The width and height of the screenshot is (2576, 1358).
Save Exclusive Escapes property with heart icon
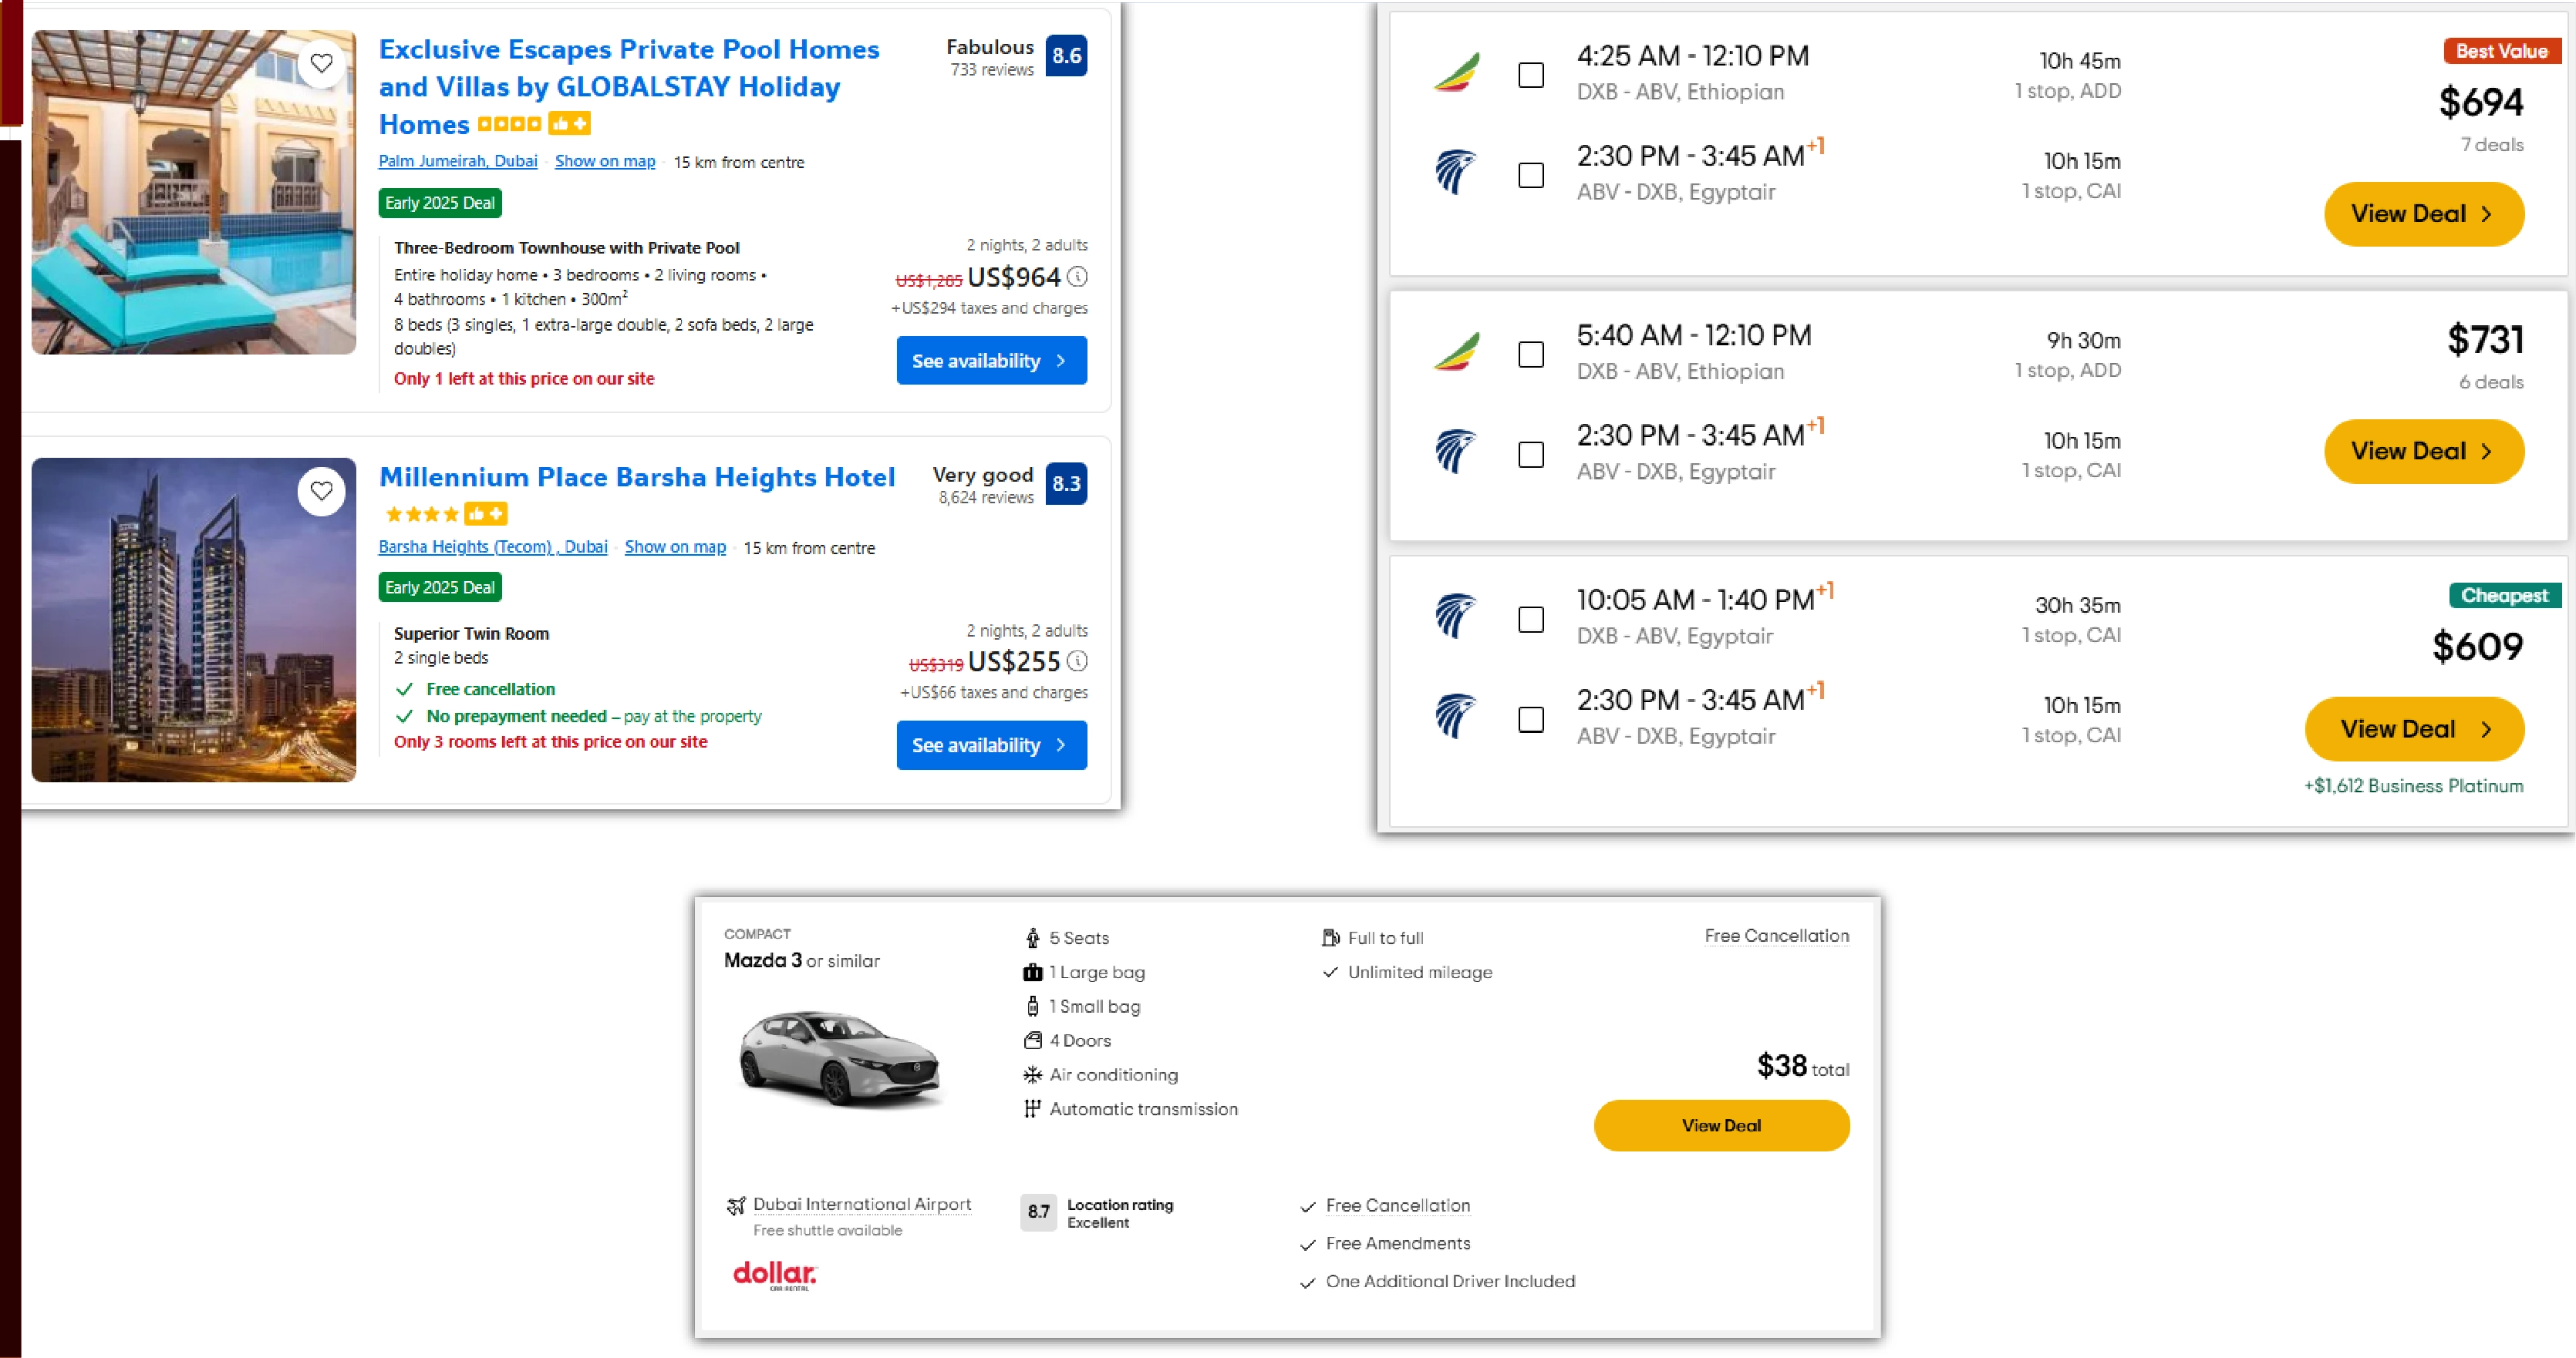coord(321,62)
